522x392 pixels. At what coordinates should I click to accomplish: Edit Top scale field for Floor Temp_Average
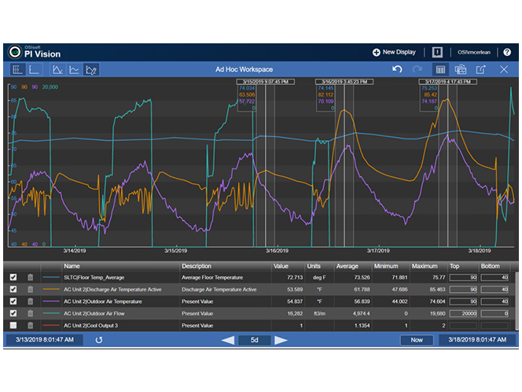pos(463,277)
